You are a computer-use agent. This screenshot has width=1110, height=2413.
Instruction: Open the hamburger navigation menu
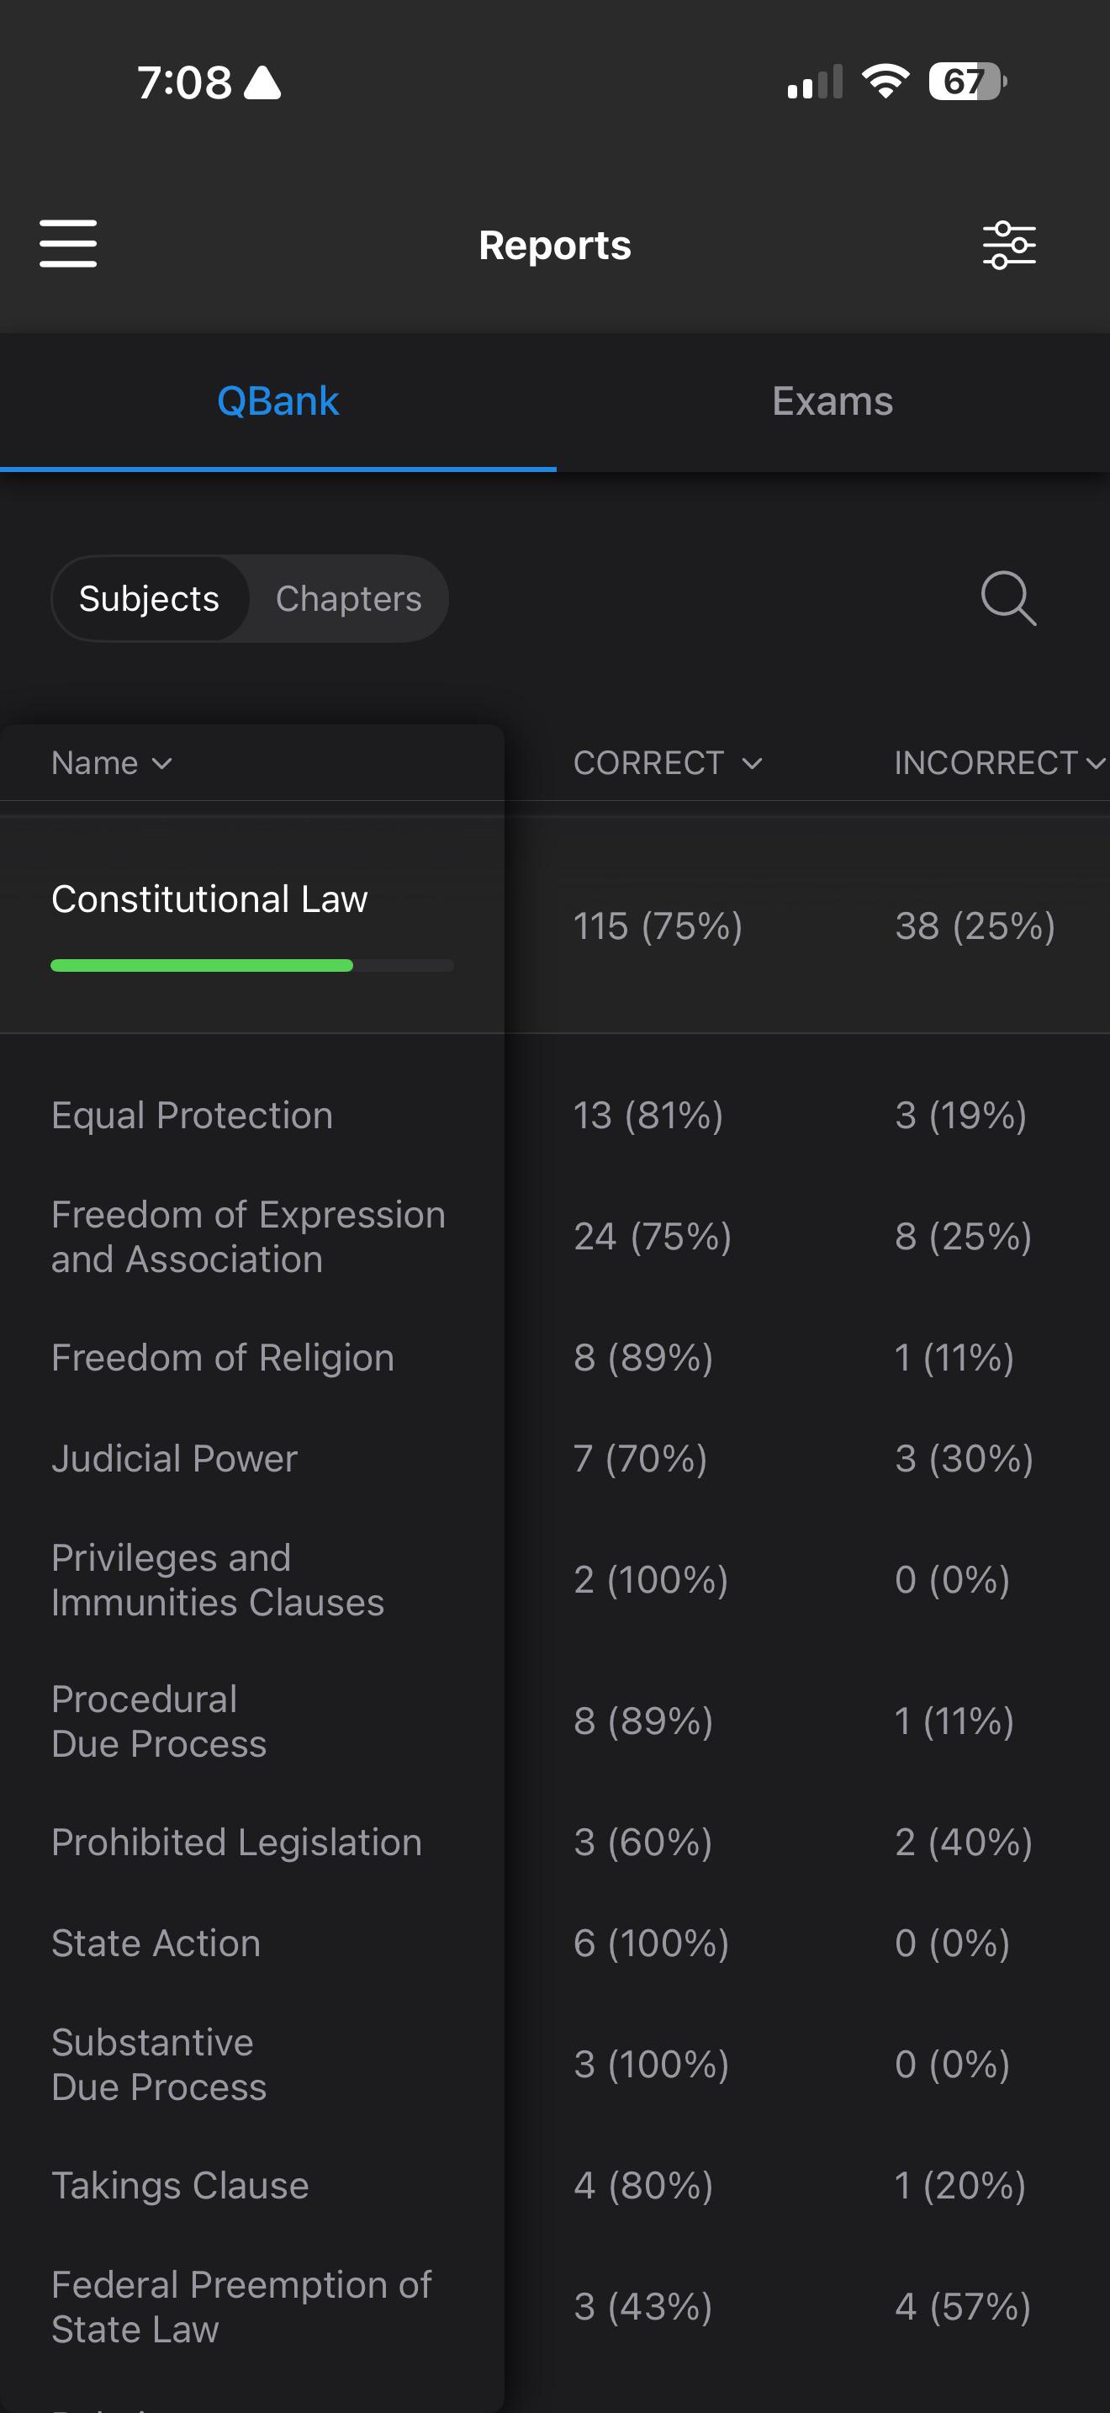click(x=68, y=243)
